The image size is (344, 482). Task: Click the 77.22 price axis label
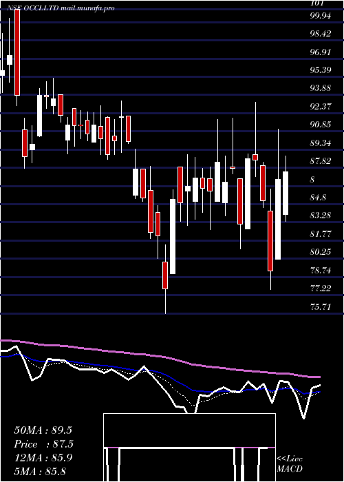click(x=321, y=289)
